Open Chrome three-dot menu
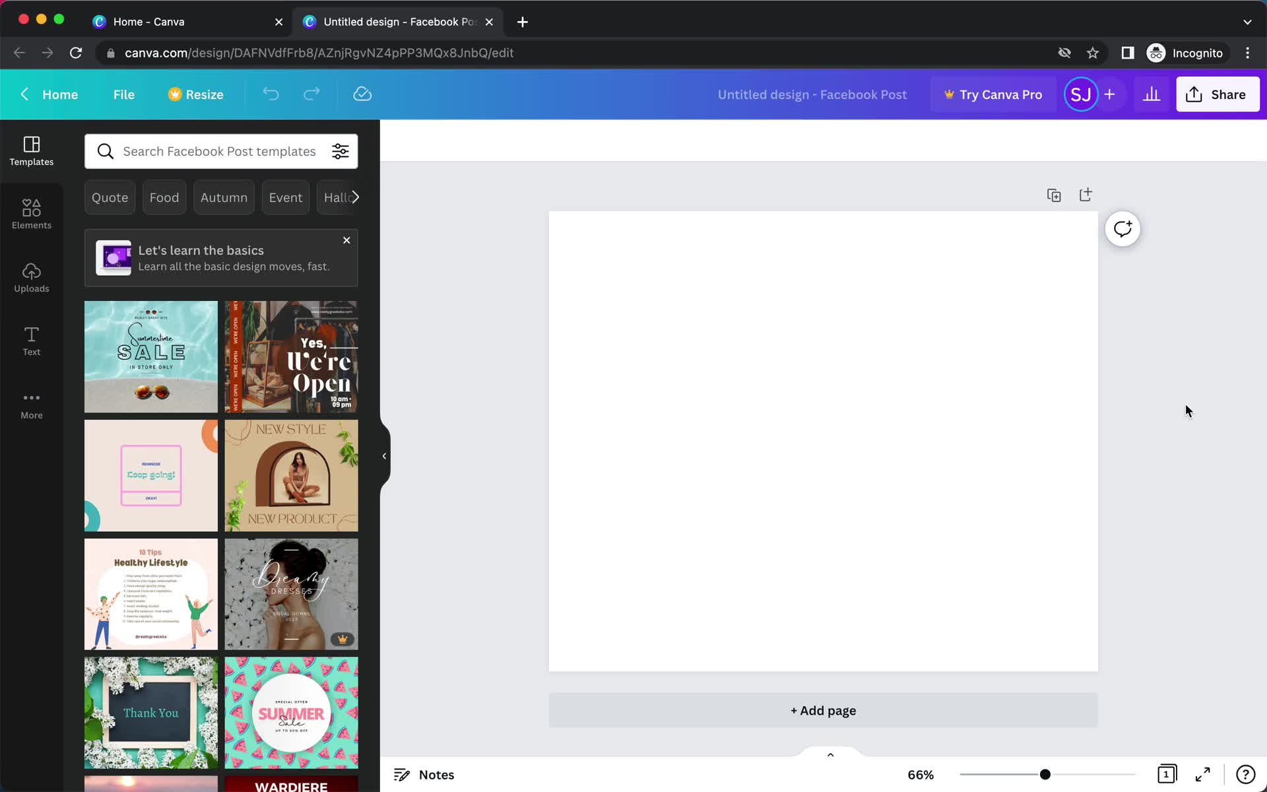The image size is (1267, 792). pos(1247,53)
